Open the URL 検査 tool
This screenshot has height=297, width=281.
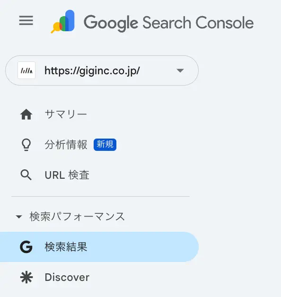pyautogui.click(x=67, y=175)
